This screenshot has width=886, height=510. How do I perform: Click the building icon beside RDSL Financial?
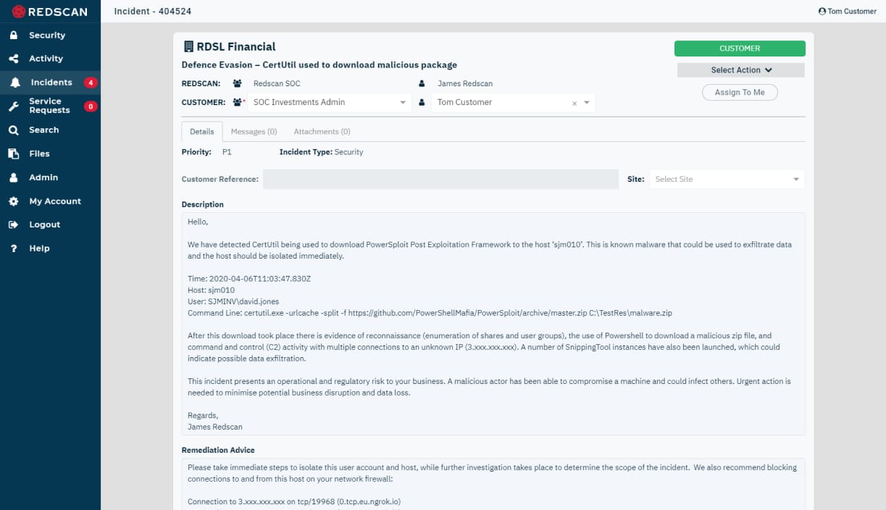[x=188, y=47]
